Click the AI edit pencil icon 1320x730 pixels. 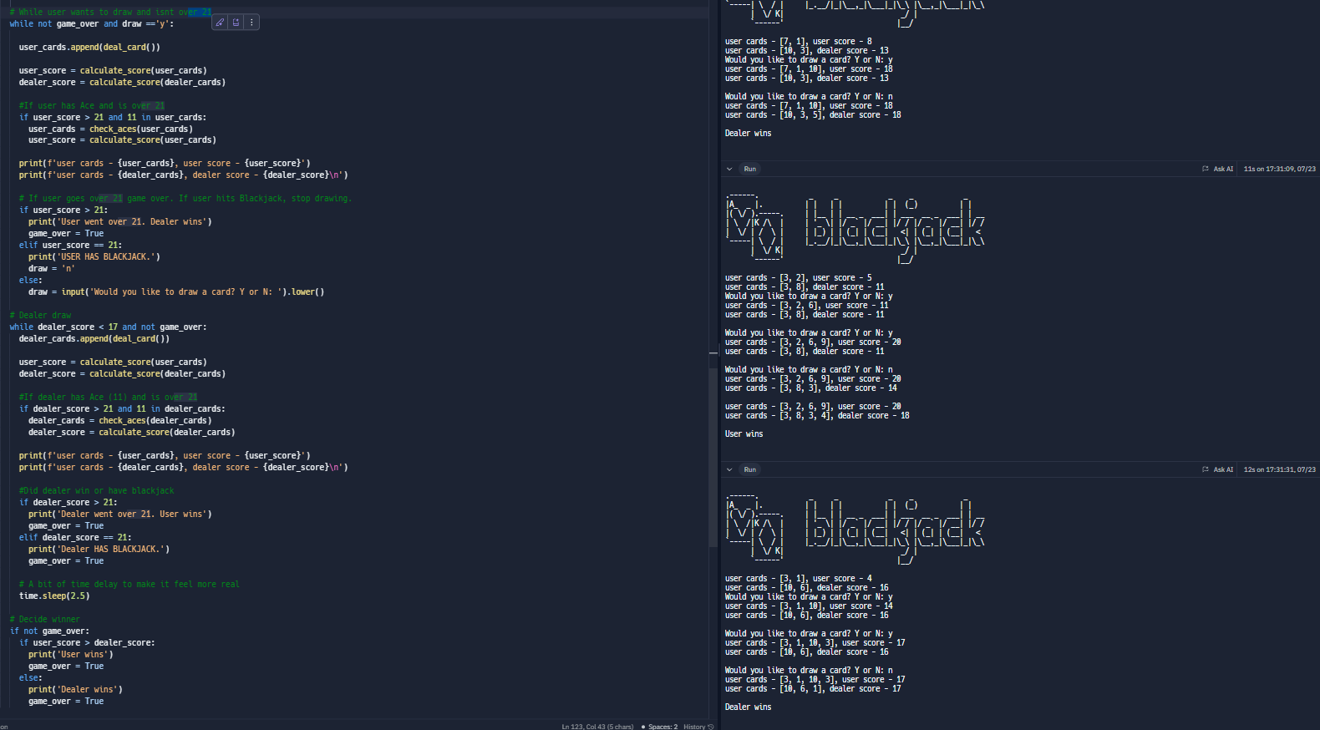220,23
